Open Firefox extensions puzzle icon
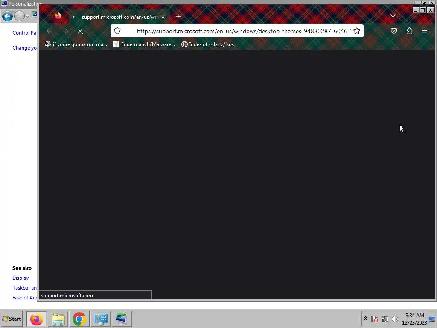Screen dimensions: 437x328 [409, 31]
